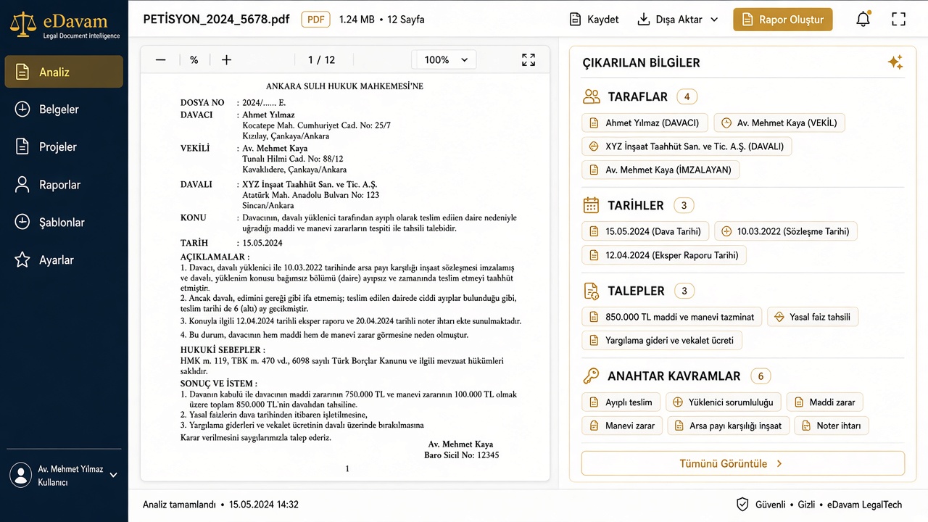This screenshot has height=522, width=928.
Task: Expand all with Tümünü Görüntüle
Action: 743,463
